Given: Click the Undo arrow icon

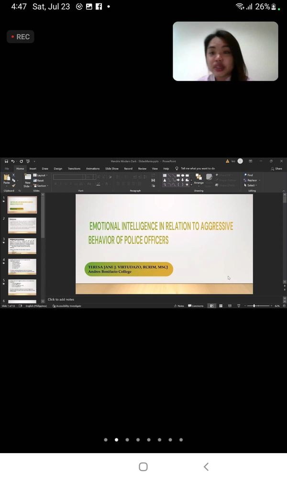Looking at the screenshot, I should pyautogui.click(x=13, y=161).
